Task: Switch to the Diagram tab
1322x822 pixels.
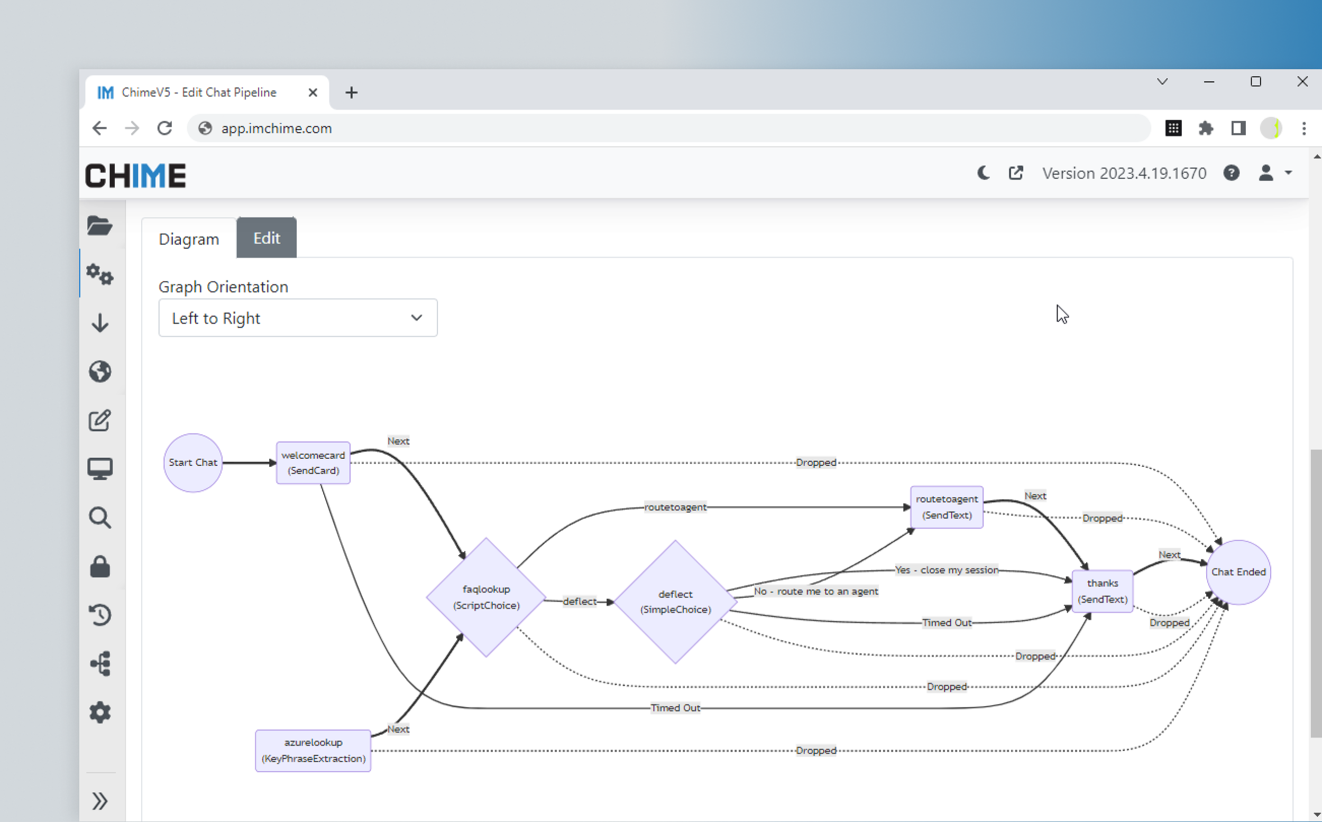Action: [x=189, y=239]
